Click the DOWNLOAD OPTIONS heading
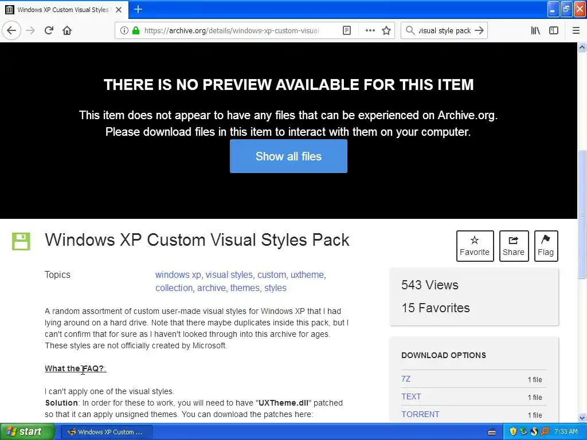Image resolution: width=587 pixels, height=440 pixels. [444, 355]
